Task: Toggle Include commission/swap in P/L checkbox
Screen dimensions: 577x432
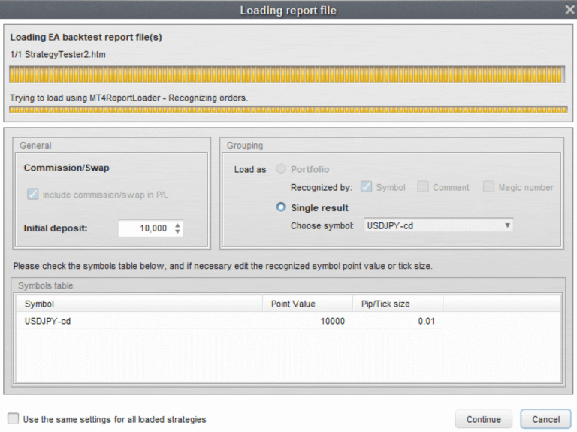Action: point(32,195)
